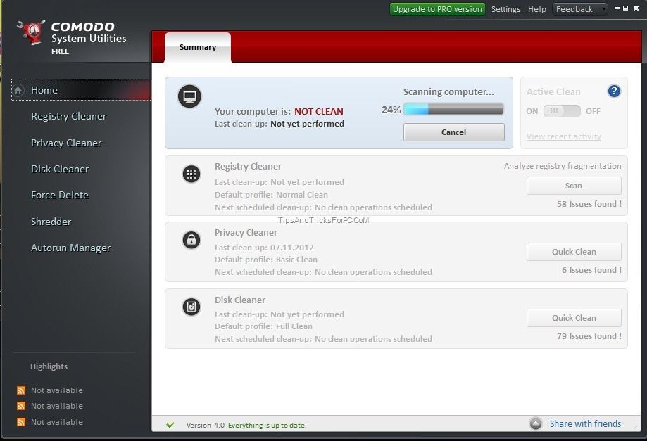This screenshot has height=441, width=647.
Task: Click Analyze registry fragmentation link
Action: 563,166
